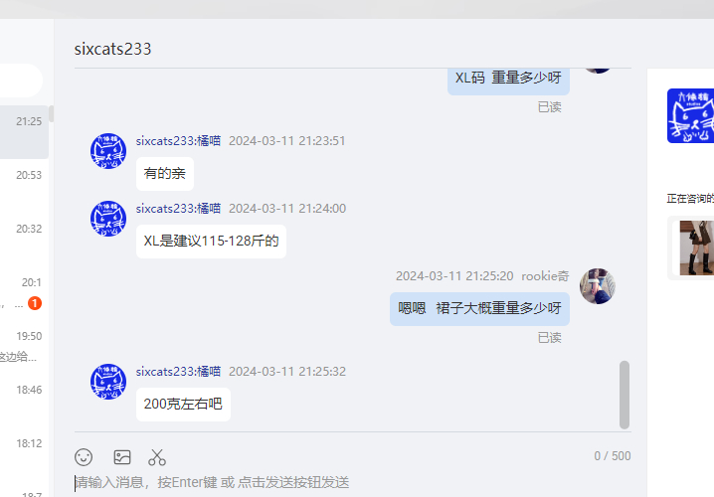Screen dimensions: 714x497
Task: Select the 21:25 conversation
Action: (24, 132)
